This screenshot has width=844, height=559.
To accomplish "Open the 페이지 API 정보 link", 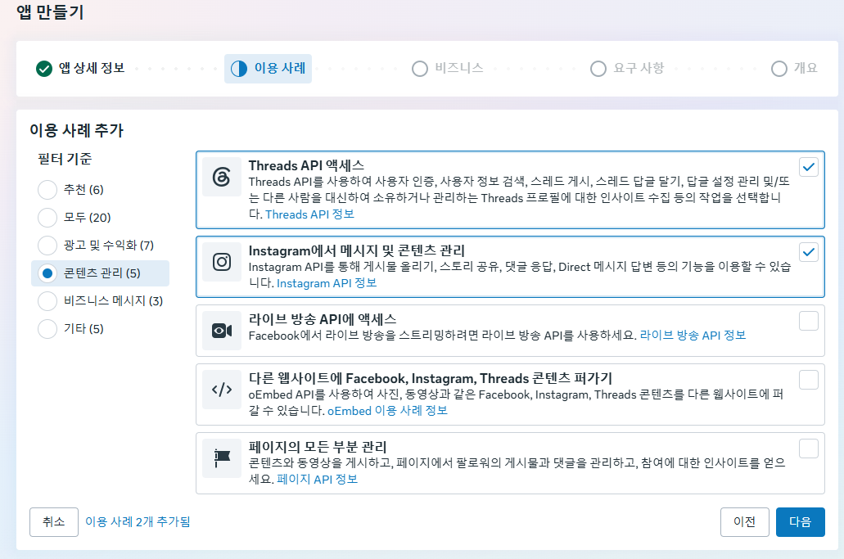I will click(317, 479).
